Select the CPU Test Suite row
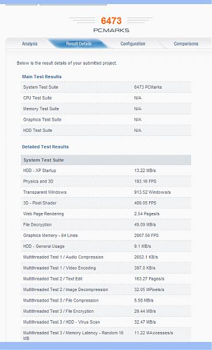The height and width of the screenshot is (350, 212). pos(106,98)
